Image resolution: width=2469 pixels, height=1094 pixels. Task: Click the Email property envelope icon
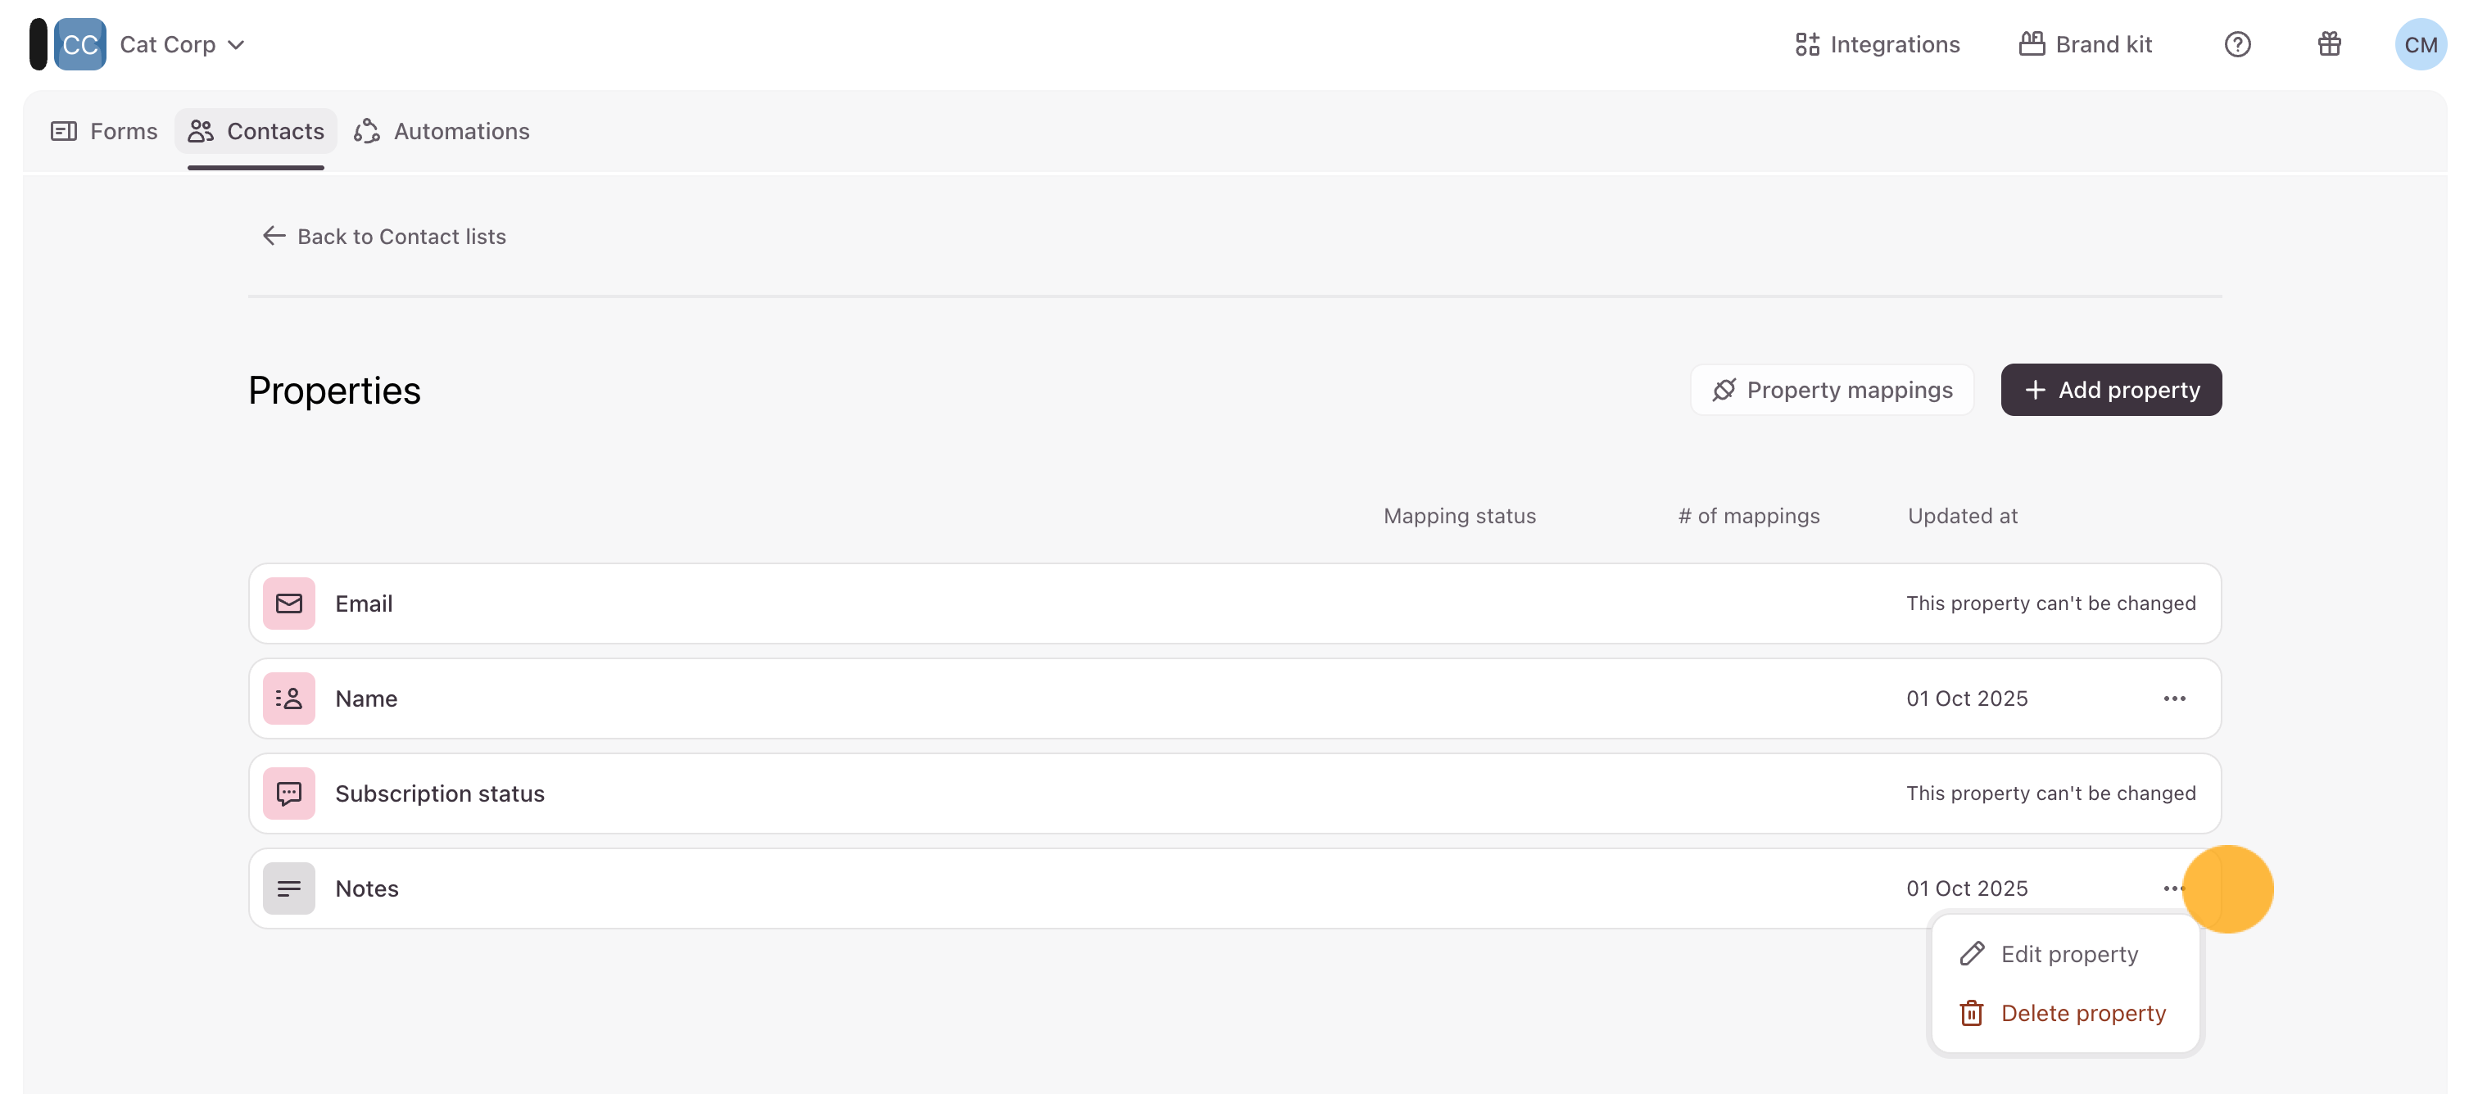[x=288, y=604]
